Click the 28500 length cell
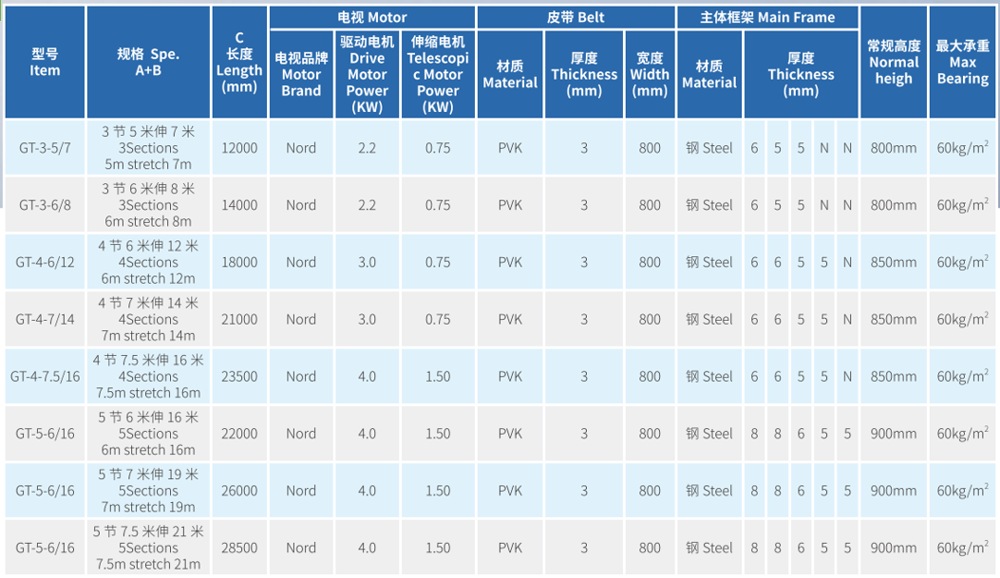This screenshot has height=578, width=1000. tap(239, 548)
